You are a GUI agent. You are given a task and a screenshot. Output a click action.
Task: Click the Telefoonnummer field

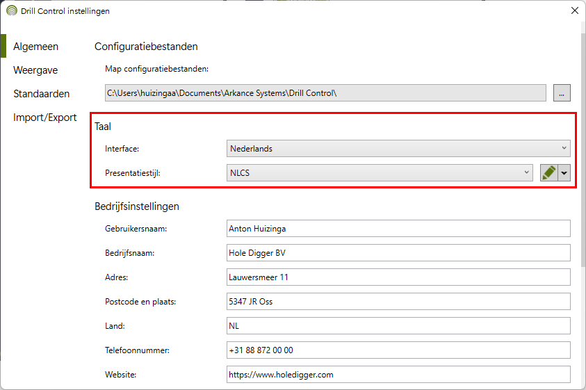pyautogui.click(x=398, y=350)
